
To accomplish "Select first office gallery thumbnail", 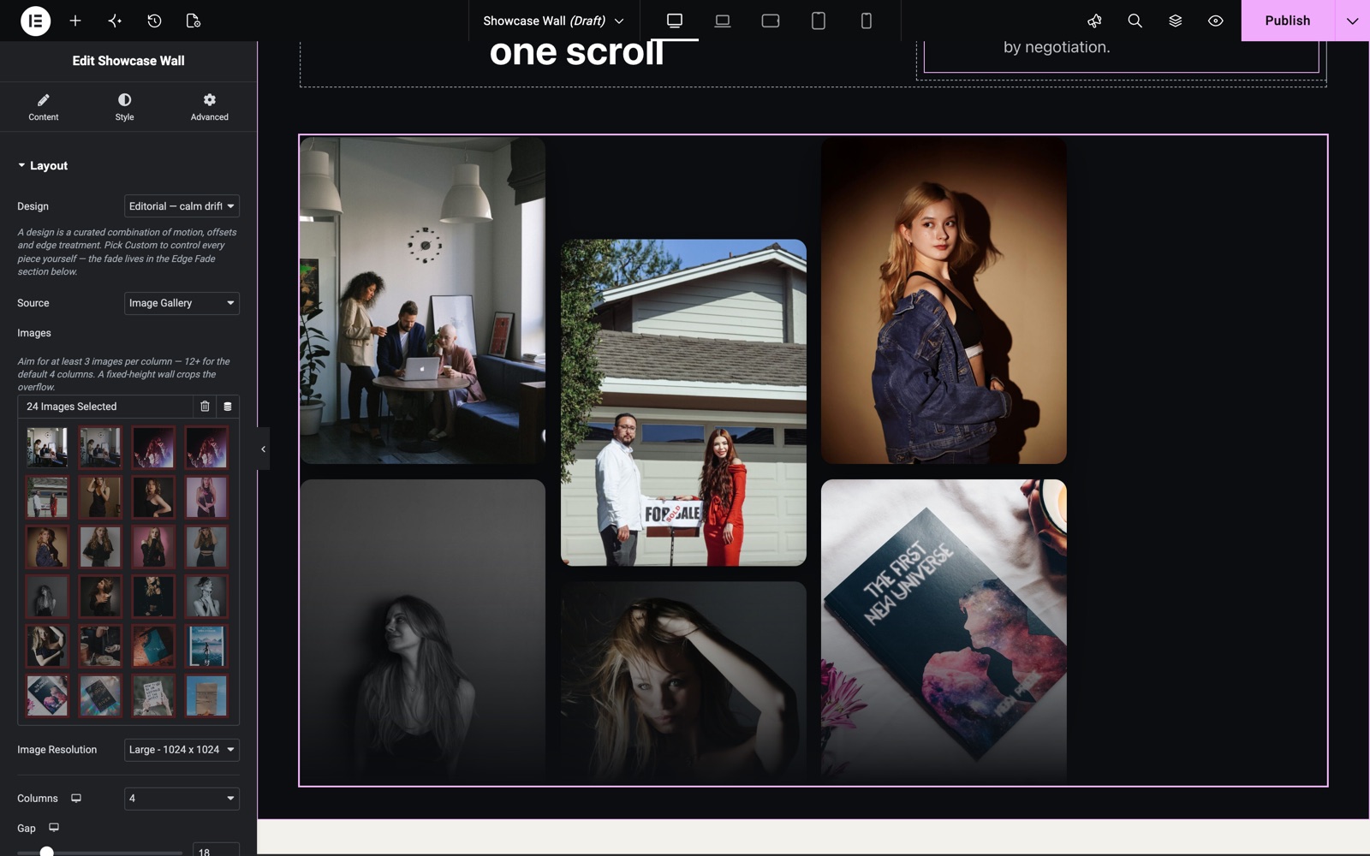I will (47, 448).
